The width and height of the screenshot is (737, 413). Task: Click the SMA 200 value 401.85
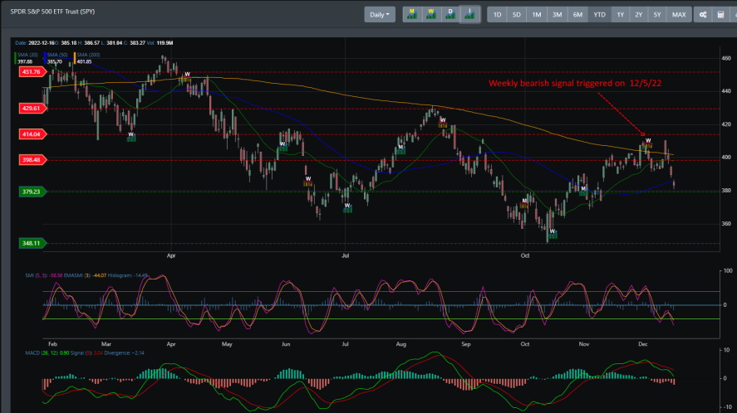[x=85, y=61]
